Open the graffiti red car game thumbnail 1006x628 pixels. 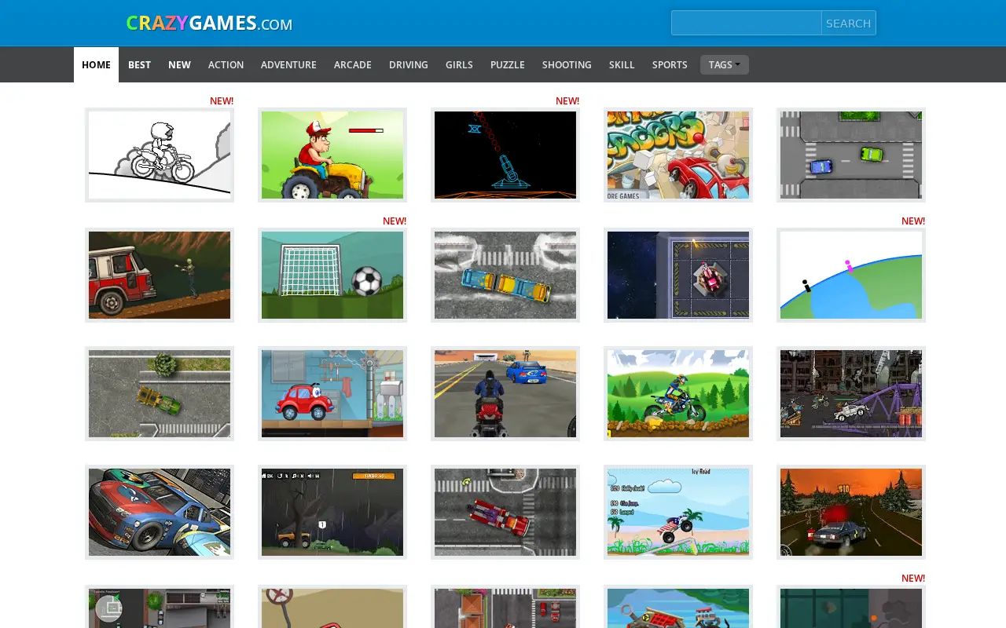(678, 155)
